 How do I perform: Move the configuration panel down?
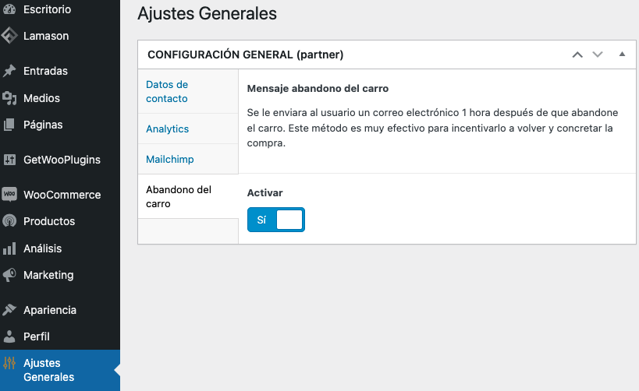click(x=598, y=55)
